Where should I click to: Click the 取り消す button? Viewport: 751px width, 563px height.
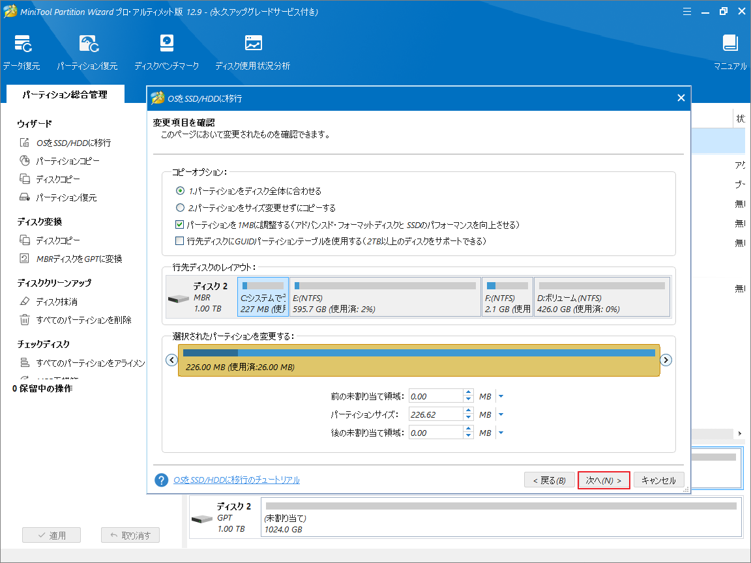130,535
